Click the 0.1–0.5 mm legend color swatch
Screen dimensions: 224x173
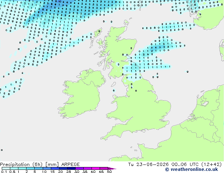6,168
